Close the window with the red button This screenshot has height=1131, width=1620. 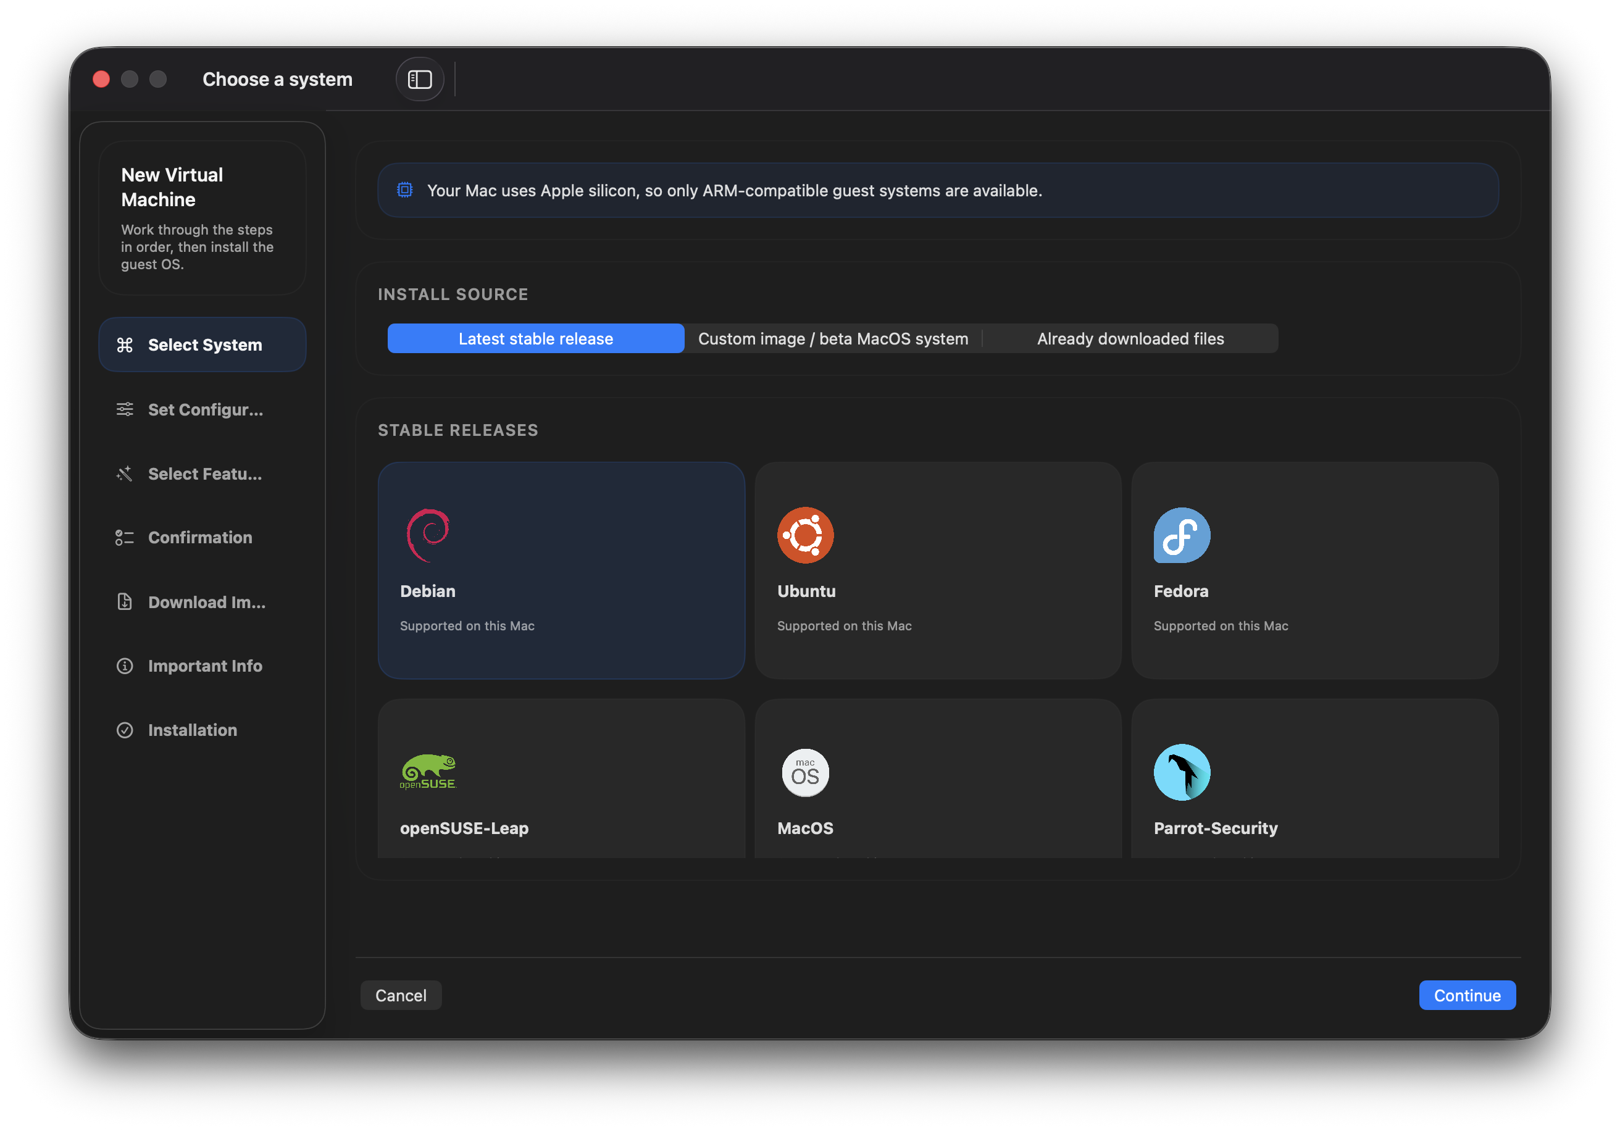[102, 79]
